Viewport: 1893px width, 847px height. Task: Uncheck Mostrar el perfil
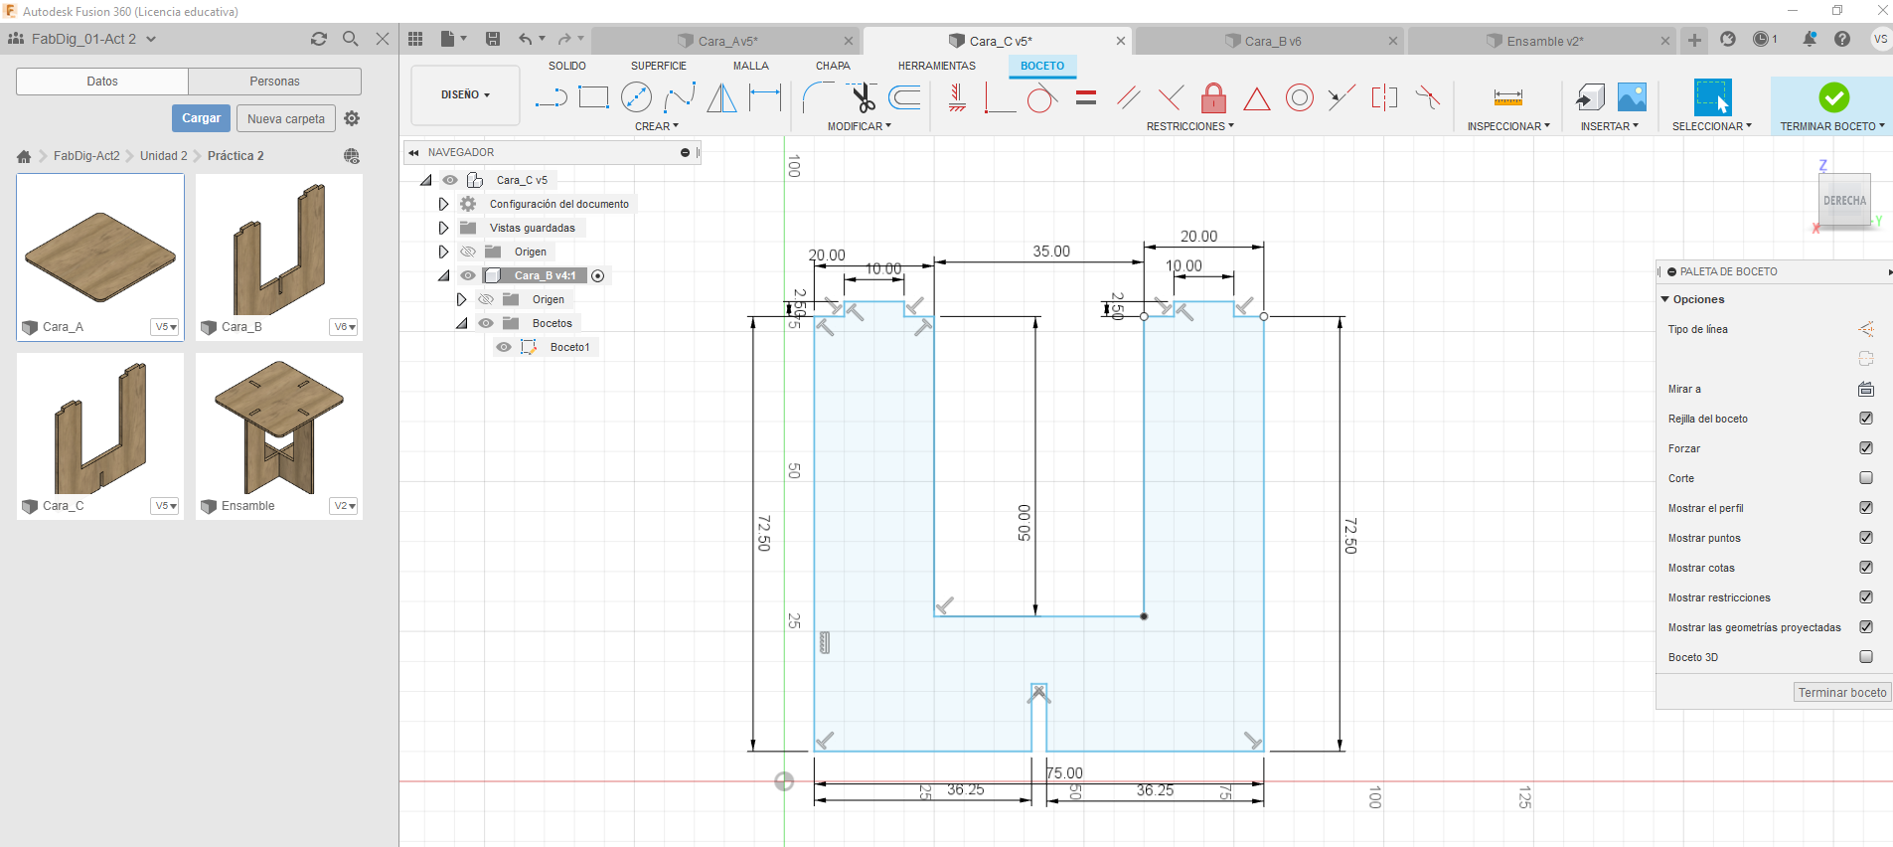pos(1866,508)
